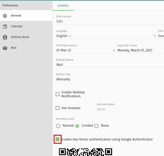Select None animation level
The height and width of the screenshot is (156, 164).
[x=96, y=126]
